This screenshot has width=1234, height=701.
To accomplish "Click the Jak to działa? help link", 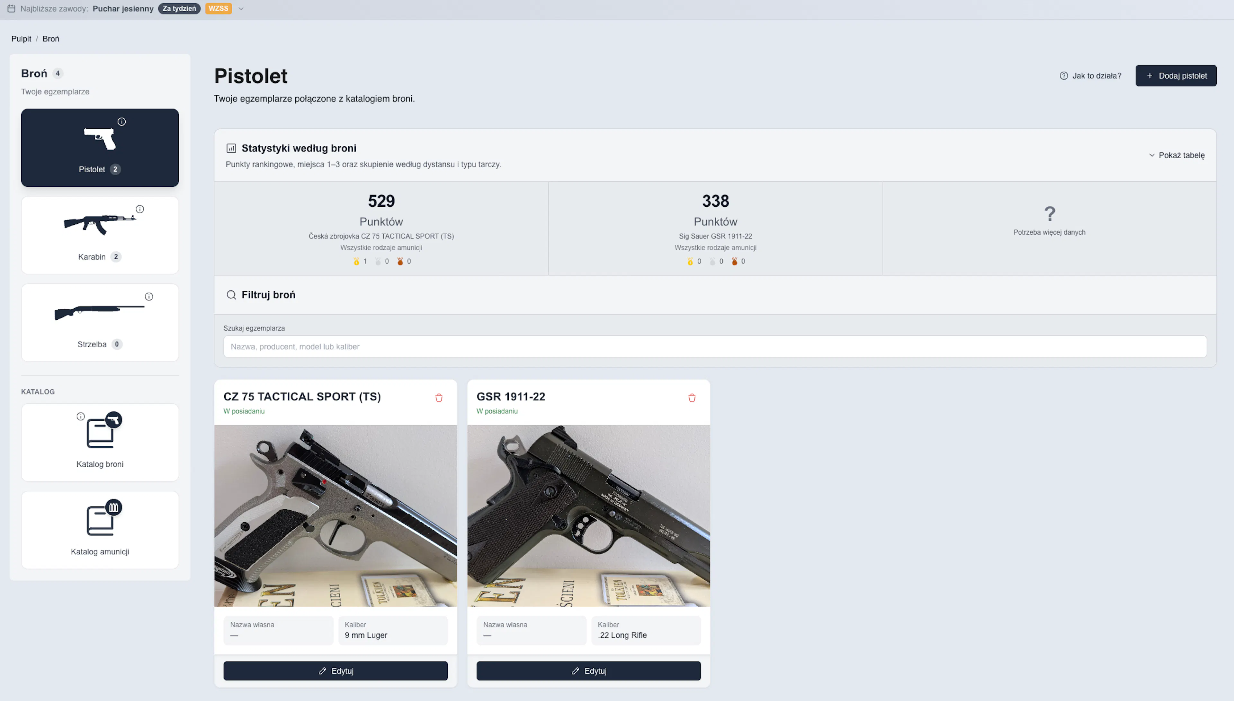I will tap(1090, 76).
